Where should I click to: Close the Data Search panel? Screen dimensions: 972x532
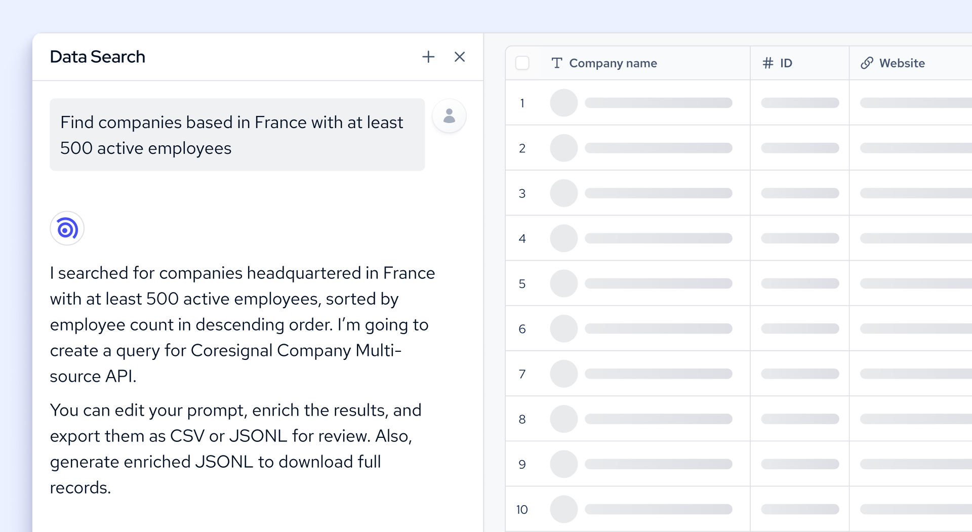pyautogui.click(x=459, y=57)
